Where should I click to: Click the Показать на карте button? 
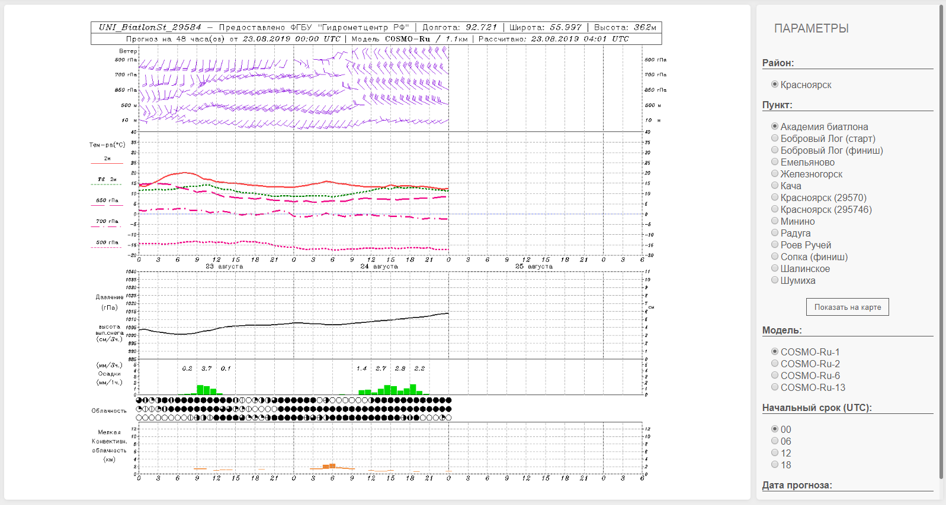point(848,307)
